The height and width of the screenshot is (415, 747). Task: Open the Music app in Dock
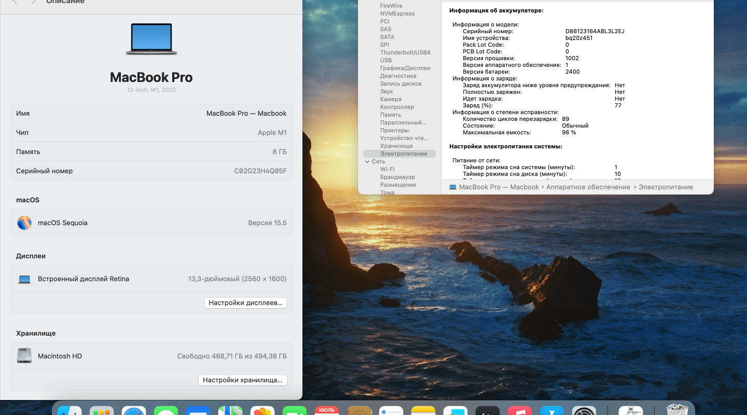coord(520,411)
